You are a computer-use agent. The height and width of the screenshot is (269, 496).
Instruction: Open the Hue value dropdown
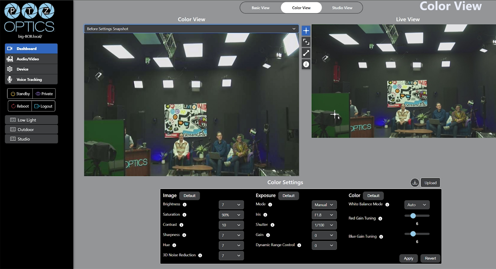click(231, 245)
